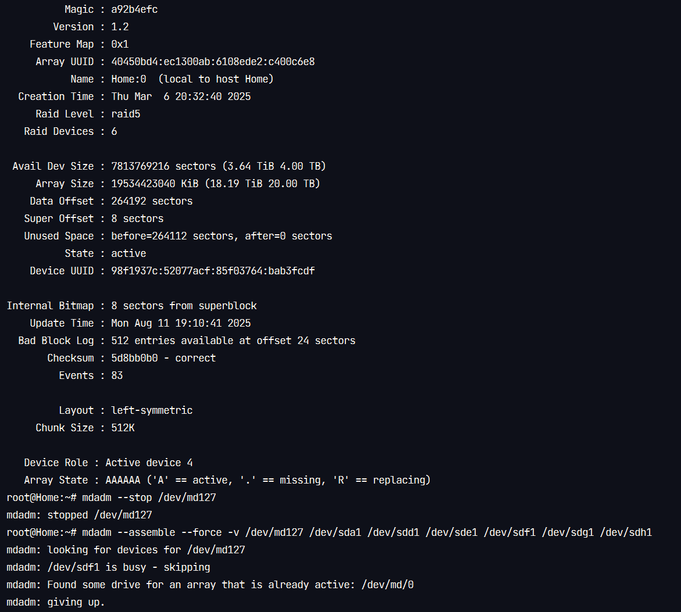Click the mdadm --stop command line
The width and height of the screenshot is (681, 612).
point(111,498)
